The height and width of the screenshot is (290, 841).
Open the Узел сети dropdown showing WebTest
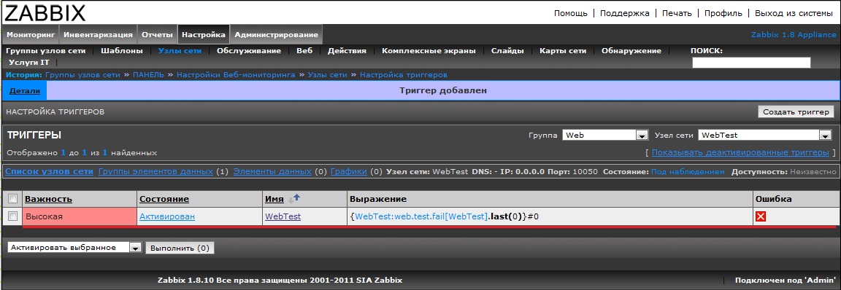coord(765,136)
